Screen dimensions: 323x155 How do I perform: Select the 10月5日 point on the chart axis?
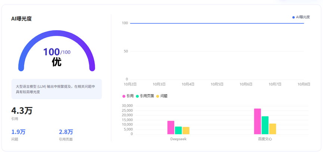[217, 84]
